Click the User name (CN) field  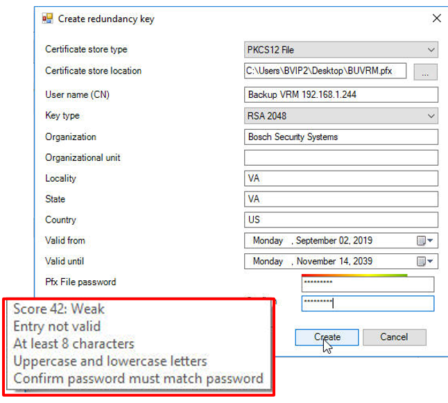(x=341, y=94)
